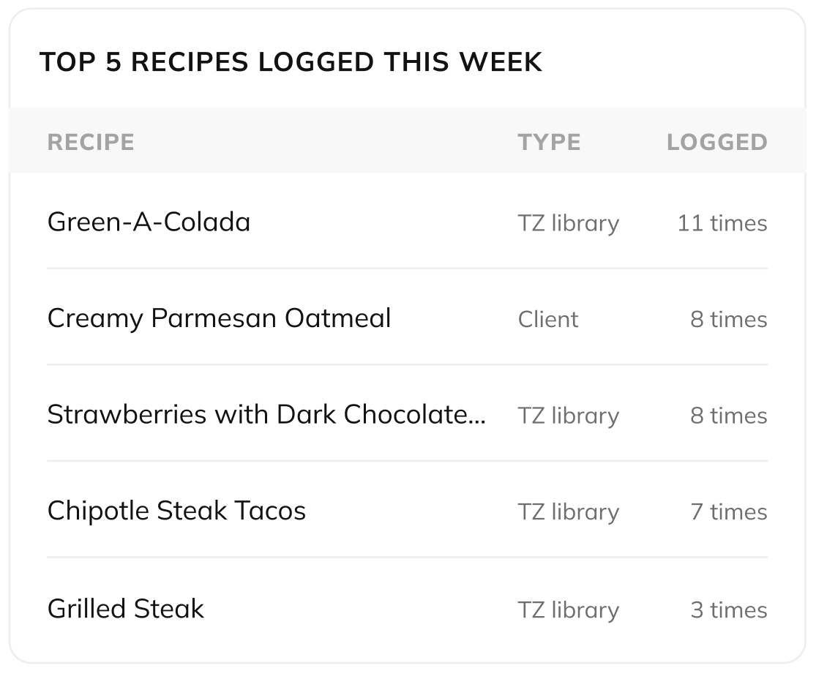
Task: Click the truncated ellipsis after Chocolate
Action: point(476,421)
